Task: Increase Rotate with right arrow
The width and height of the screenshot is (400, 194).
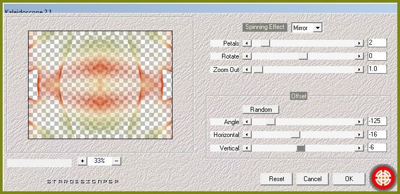Action: (x=359, y=56)
